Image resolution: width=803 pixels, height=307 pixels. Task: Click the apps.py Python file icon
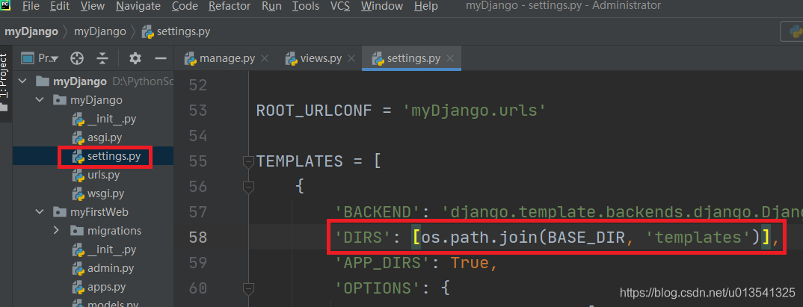79,288
